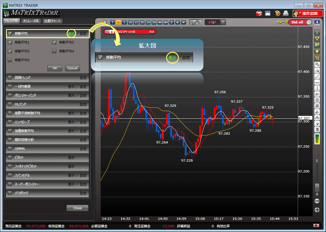This screenshot has height=232, width=326.
Task: Uncheck the 移動平均3 checkbox
Action: [x=10, y=51]
